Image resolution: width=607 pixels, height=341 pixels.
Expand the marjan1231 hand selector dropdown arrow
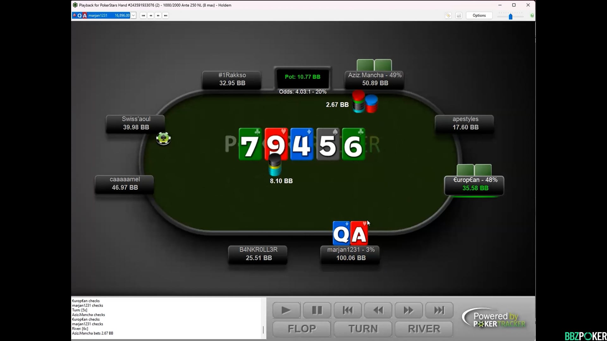[x=133, y=15]
